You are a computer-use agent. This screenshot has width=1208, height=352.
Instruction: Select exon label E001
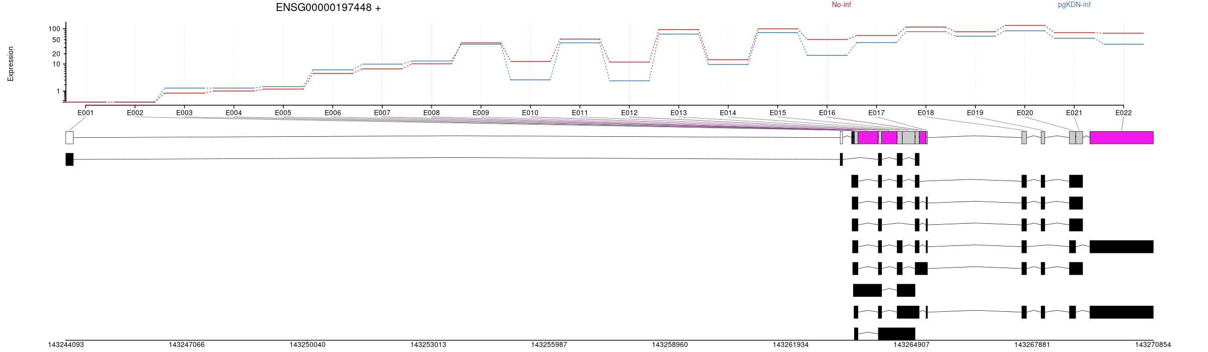pyautogui.click(x=86, y=113)
